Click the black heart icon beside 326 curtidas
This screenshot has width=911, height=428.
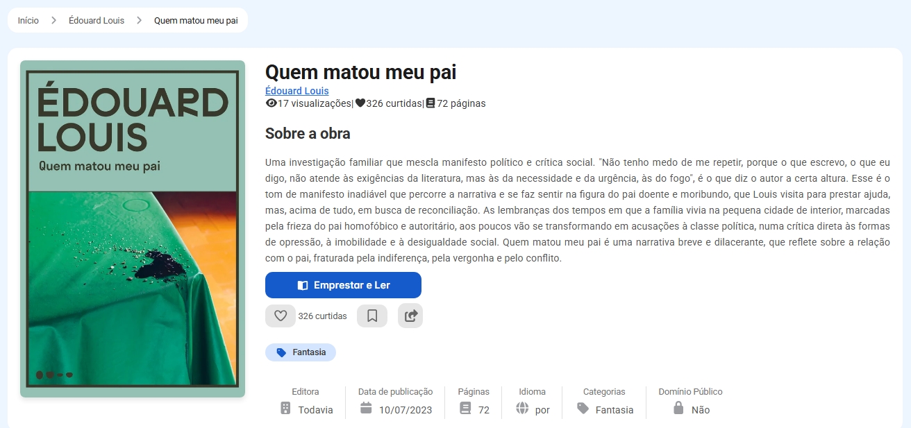point(360,103)
